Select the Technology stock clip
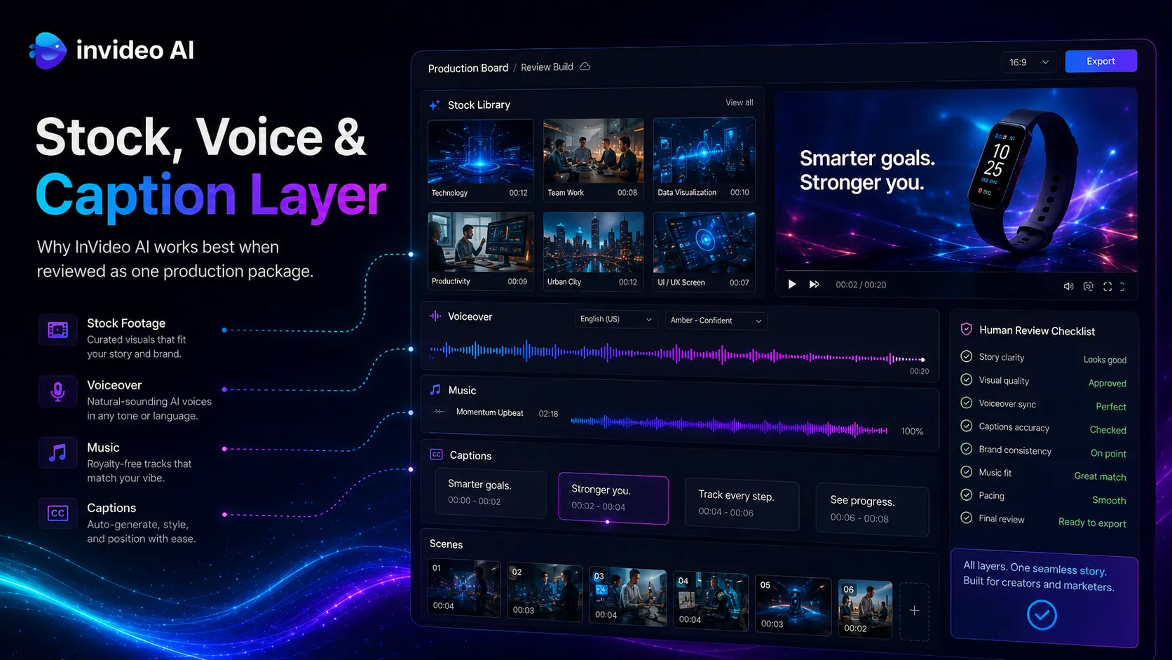This screenshot has height=660, width=1172. 481,161
